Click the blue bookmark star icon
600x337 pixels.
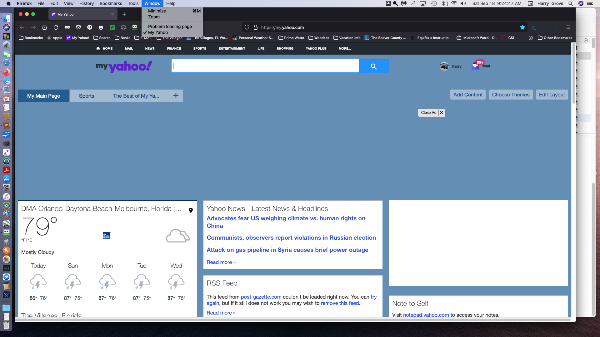tap(522, 27)
